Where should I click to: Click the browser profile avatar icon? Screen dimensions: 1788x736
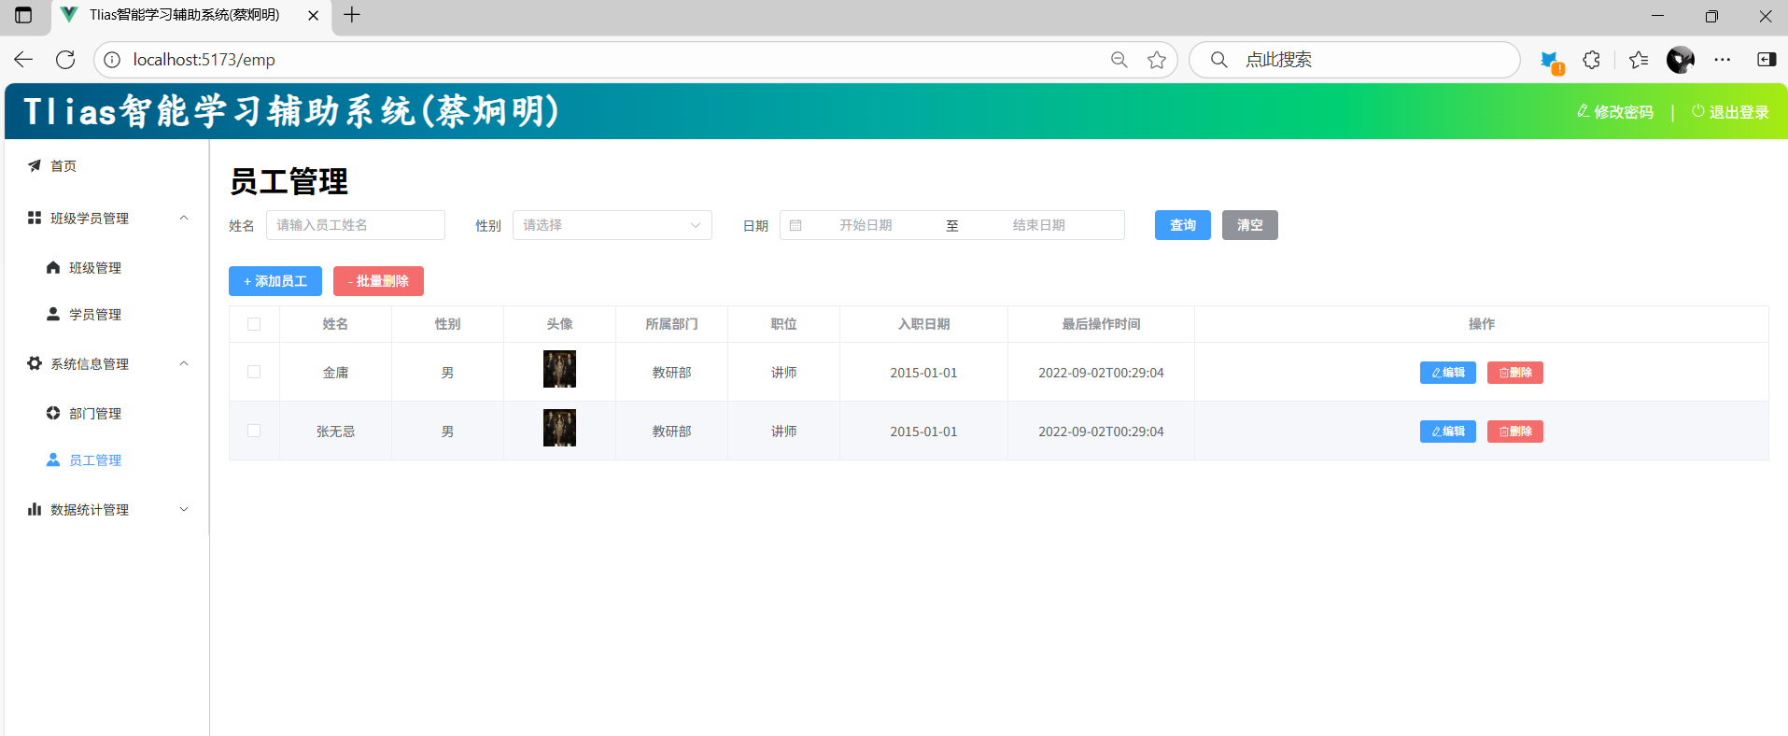click(x=1680, y=60)
